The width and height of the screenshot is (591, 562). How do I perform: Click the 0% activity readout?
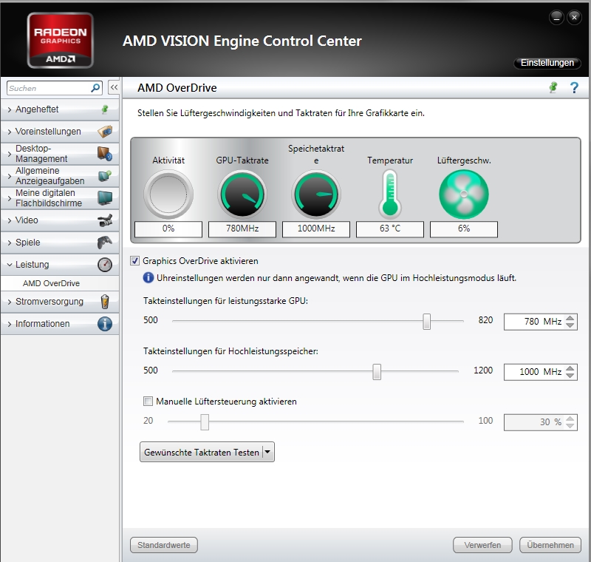tap(168, 228)
